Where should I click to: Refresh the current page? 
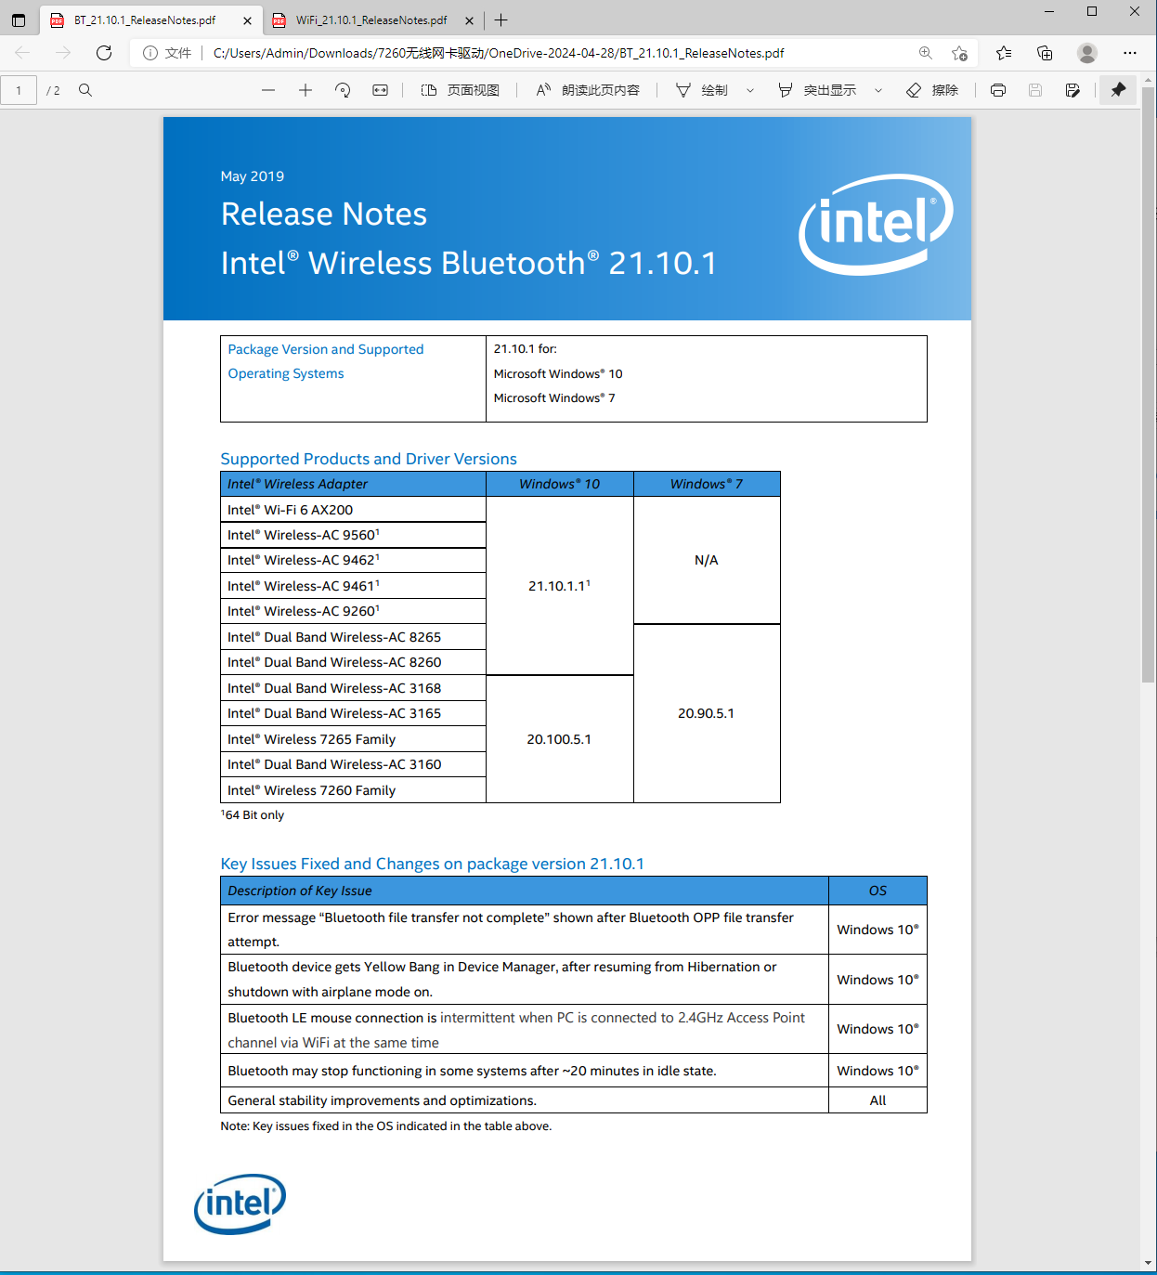104,53
